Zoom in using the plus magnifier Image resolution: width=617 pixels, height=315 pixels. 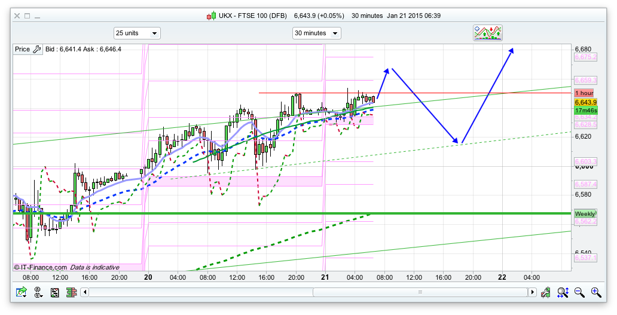click(x=596, y=292)
